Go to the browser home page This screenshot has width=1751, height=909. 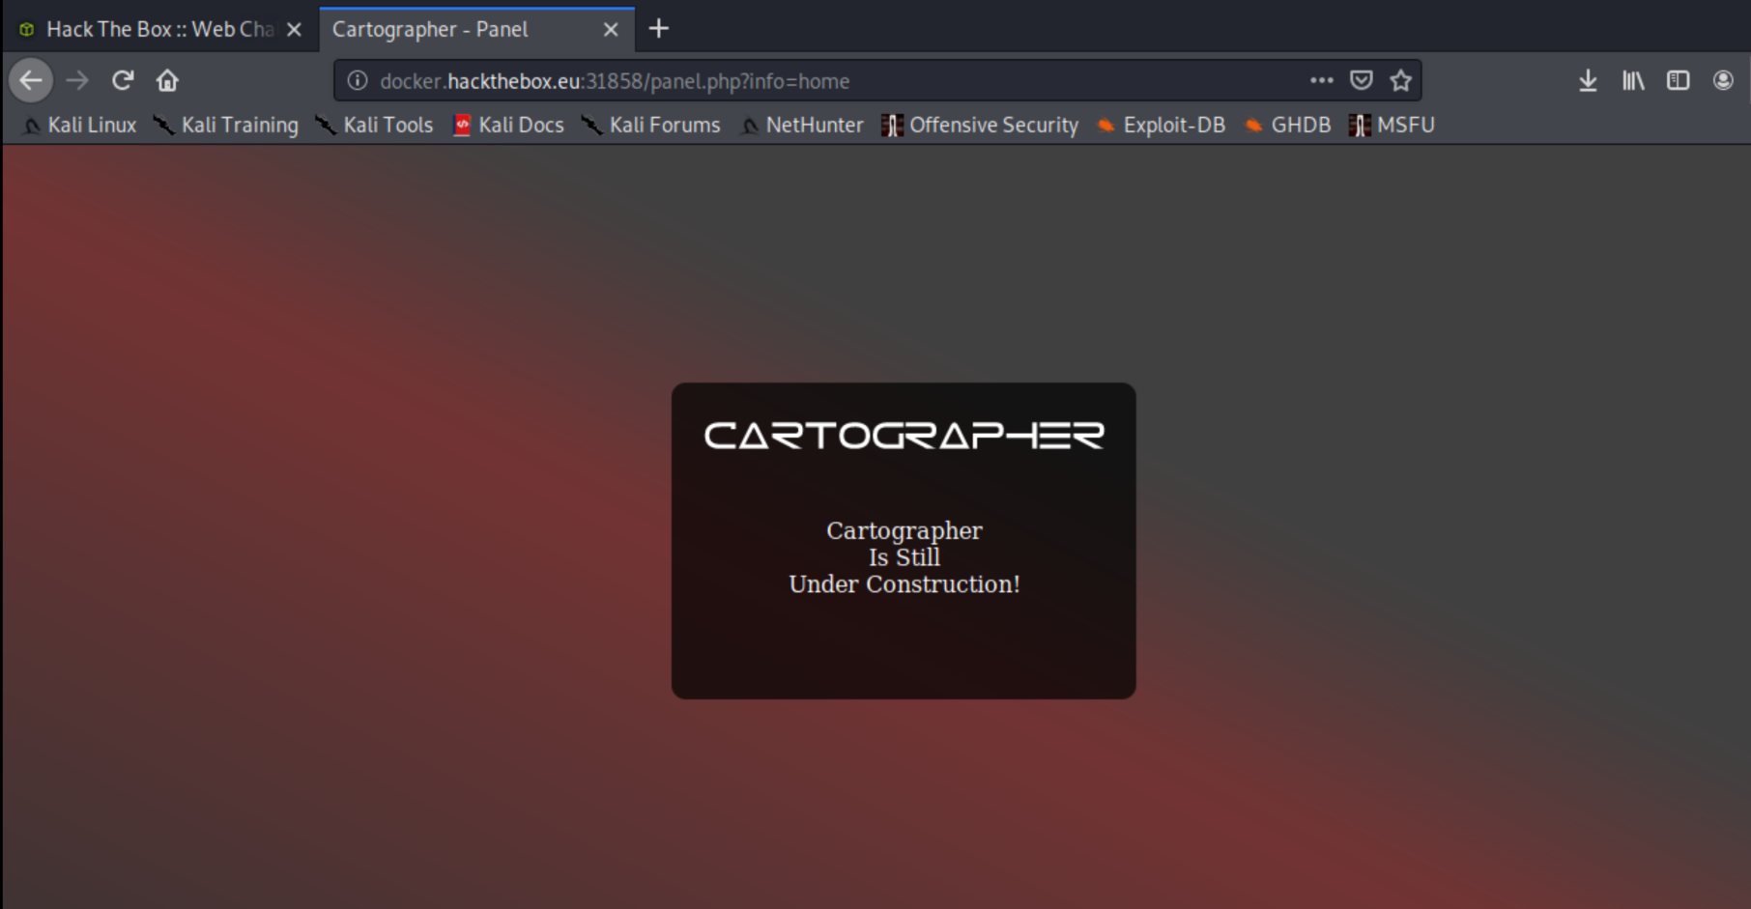[x=167, y=80]
